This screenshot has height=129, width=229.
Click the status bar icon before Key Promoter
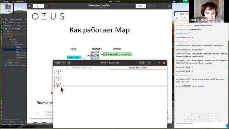1,124
